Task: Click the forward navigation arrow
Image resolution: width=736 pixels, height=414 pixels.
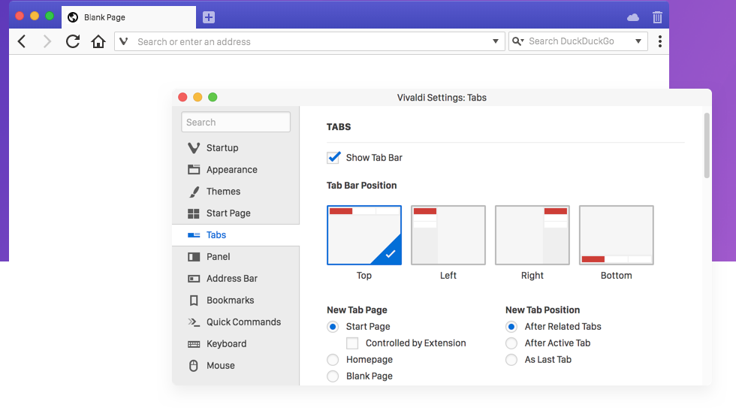Action: click(47, 41)
